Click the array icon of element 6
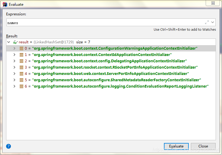222x155 pixels. [x=21, y=86]
